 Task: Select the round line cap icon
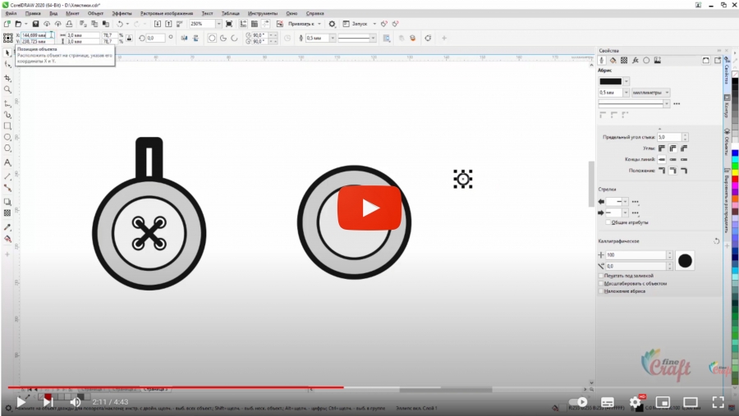(x=673, y=160)
